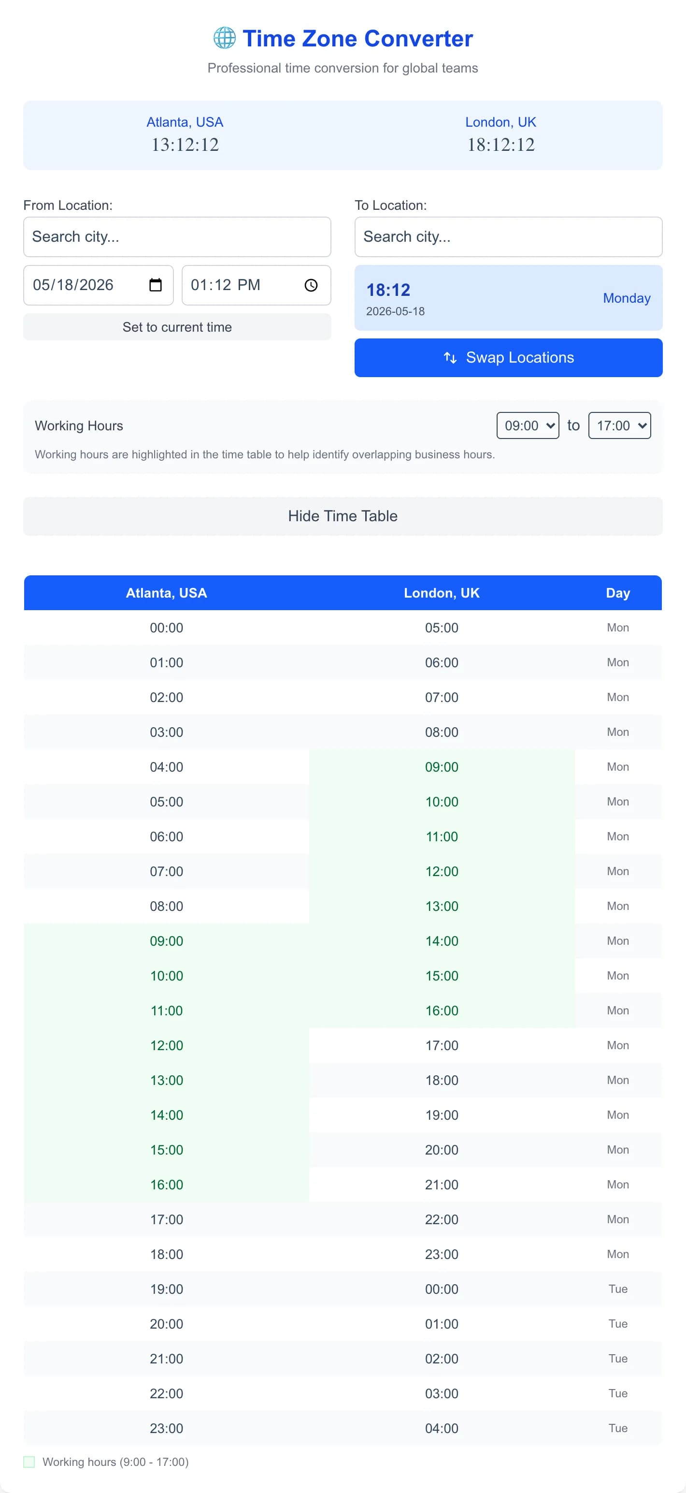The width and height of the screenshot is (686, 1493).
Task: Click the Monday label in result box
Action: [627, 298]
